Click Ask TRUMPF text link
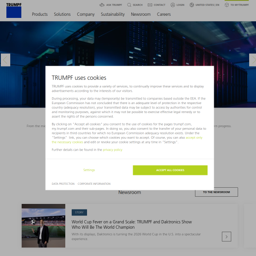 tap(114, 5)
